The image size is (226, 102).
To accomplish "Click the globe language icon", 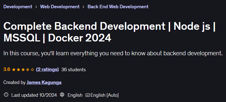I will click(62, 95).
